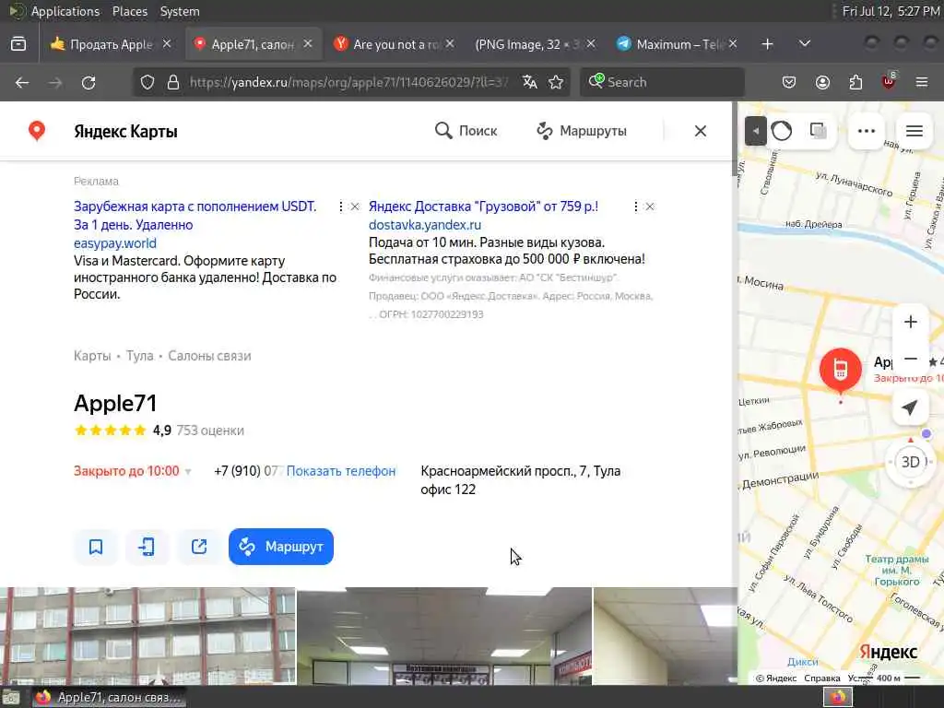Reload the current page
The width and height of the screenshot is (944, 708).
(88, 82)
